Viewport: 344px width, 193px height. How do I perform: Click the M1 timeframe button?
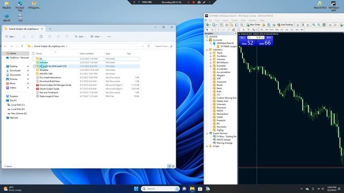262,29
